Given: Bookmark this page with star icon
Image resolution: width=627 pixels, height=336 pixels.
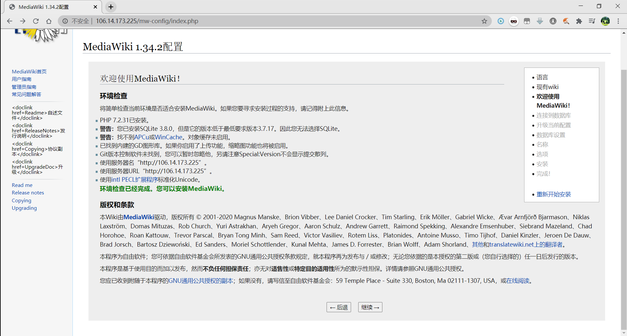Looking at the screenshot, I should point(484,21).
